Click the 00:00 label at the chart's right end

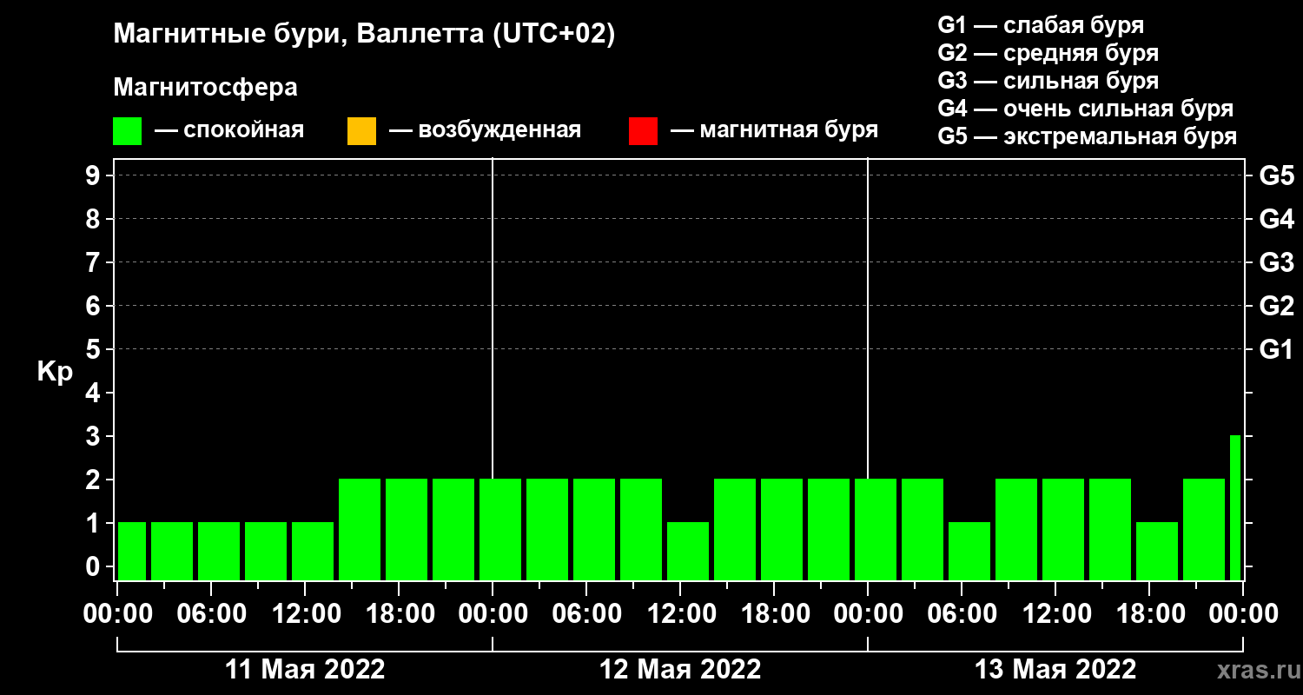tap(1243, 613)
